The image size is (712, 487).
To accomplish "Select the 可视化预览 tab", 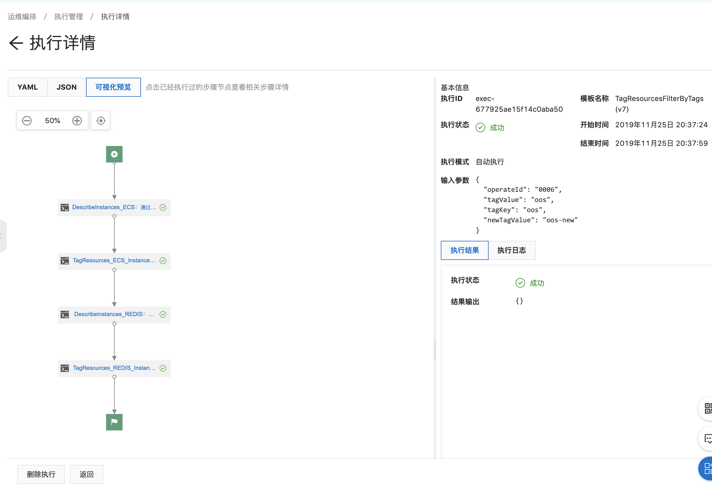I will coord(113,87).
